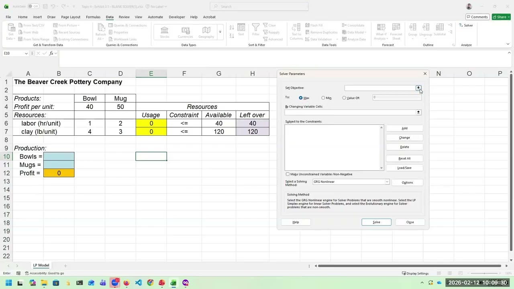Click the Sort A to Z icon
The image size is (514, 289).
pos(232,27)
